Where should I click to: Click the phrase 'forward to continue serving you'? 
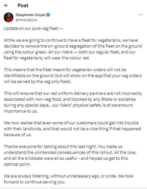pyautogui.click(x=35, y=182)
